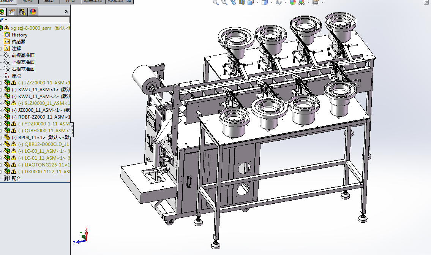Open the View Orientation cube icon
The height and width of the screenshot is (255, 431).
point(250,2)
